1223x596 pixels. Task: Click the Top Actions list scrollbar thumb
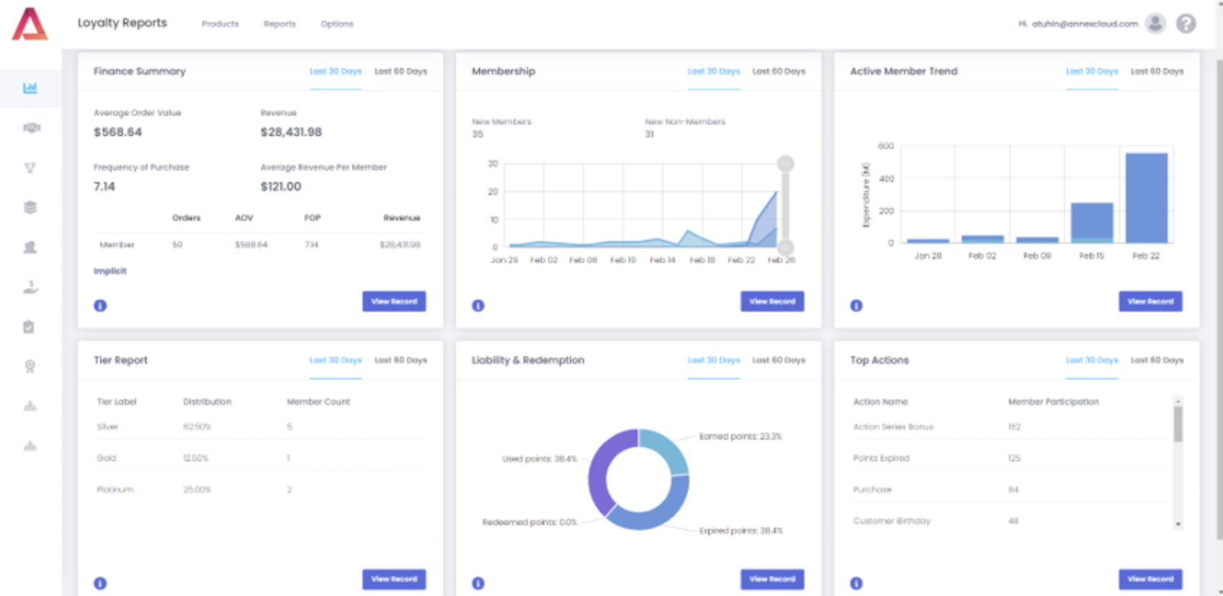(x=1178, y=424)
